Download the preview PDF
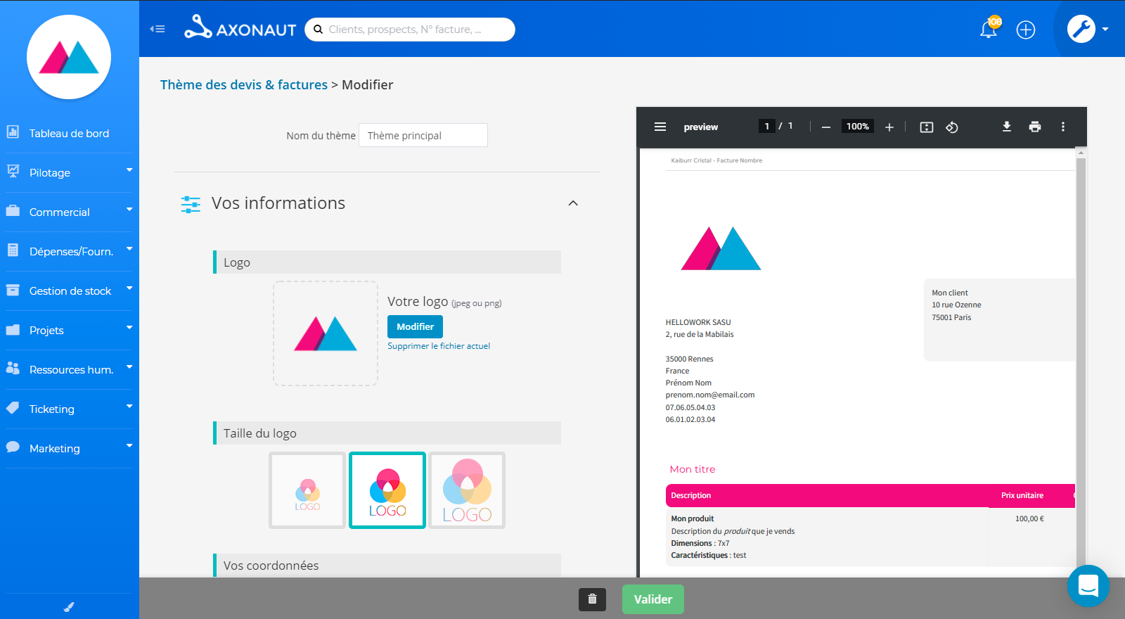The width and height of the screenshot is (1125, 619). 1007,127
